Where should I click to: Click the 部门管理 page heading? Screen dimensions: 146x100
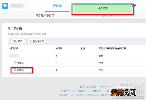[x=15, y=28]
